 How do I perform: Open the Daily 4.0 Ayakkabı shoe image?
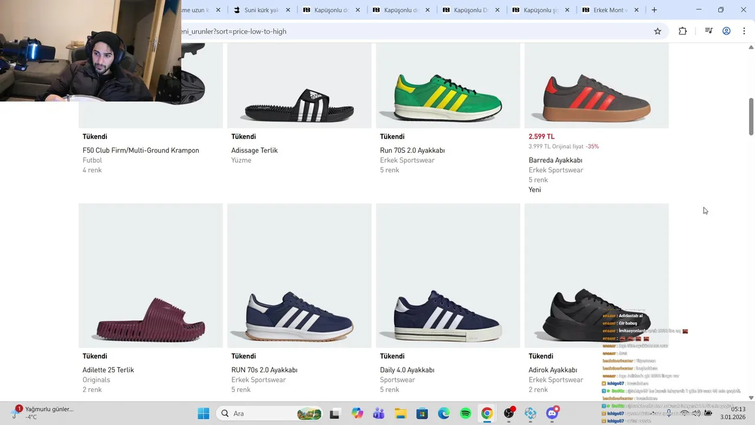click(448, 276)
